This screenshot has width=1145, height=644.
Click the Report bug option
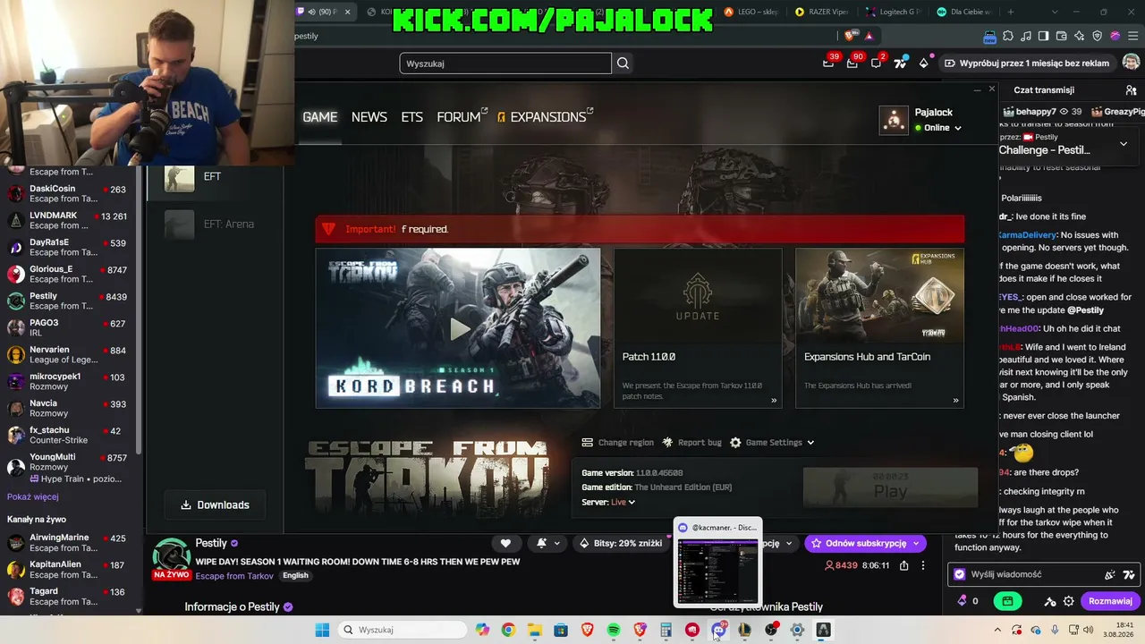691,443
